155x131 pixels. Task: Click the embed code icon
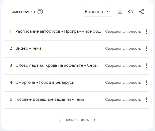point(131,12)
